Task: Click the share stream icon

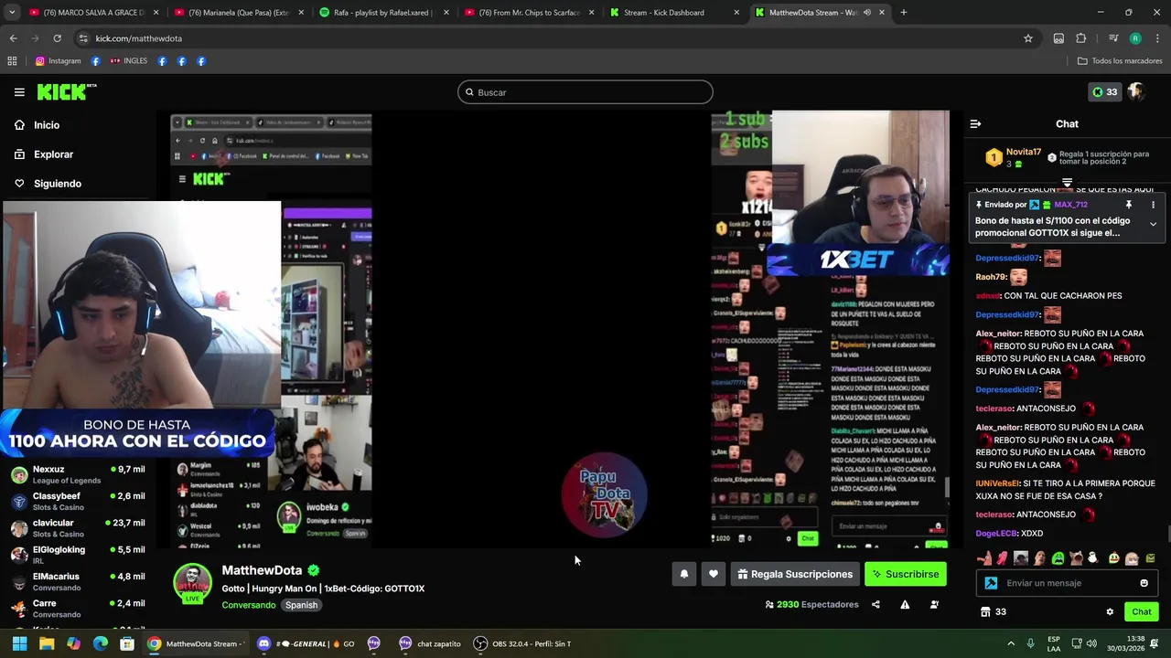Action: (x=876, y=604)
